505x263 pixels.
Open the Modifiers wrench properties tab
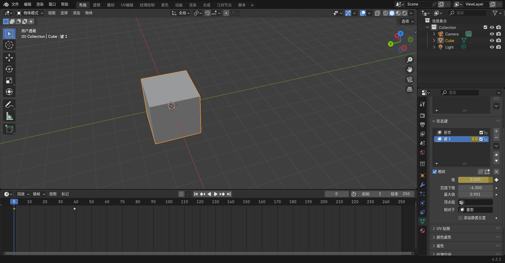[x=422, y=185]
